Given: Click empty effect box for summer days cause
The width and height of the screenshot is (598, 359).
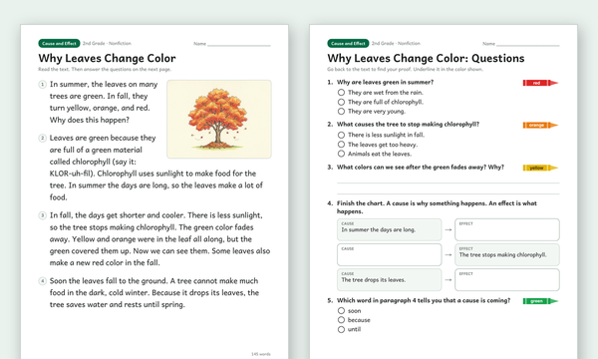Looking at the screenshot, I should [x=507, y=229].
